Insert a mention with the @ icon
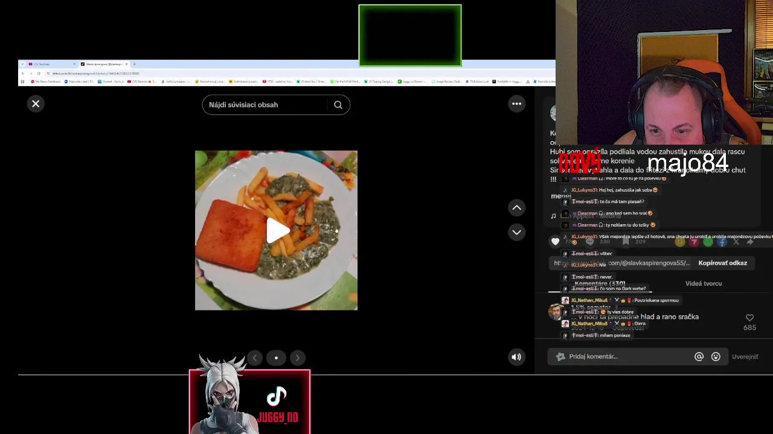 [699, 356]
